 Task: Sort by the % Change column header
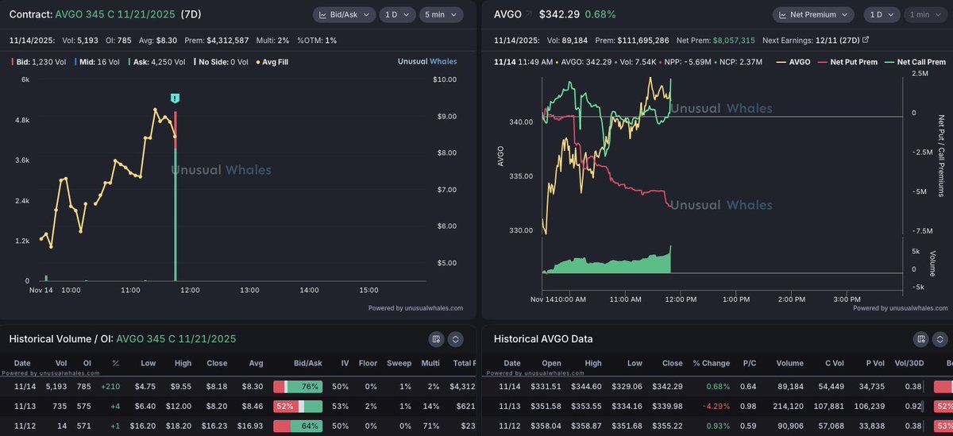click(x=711, y=363)
